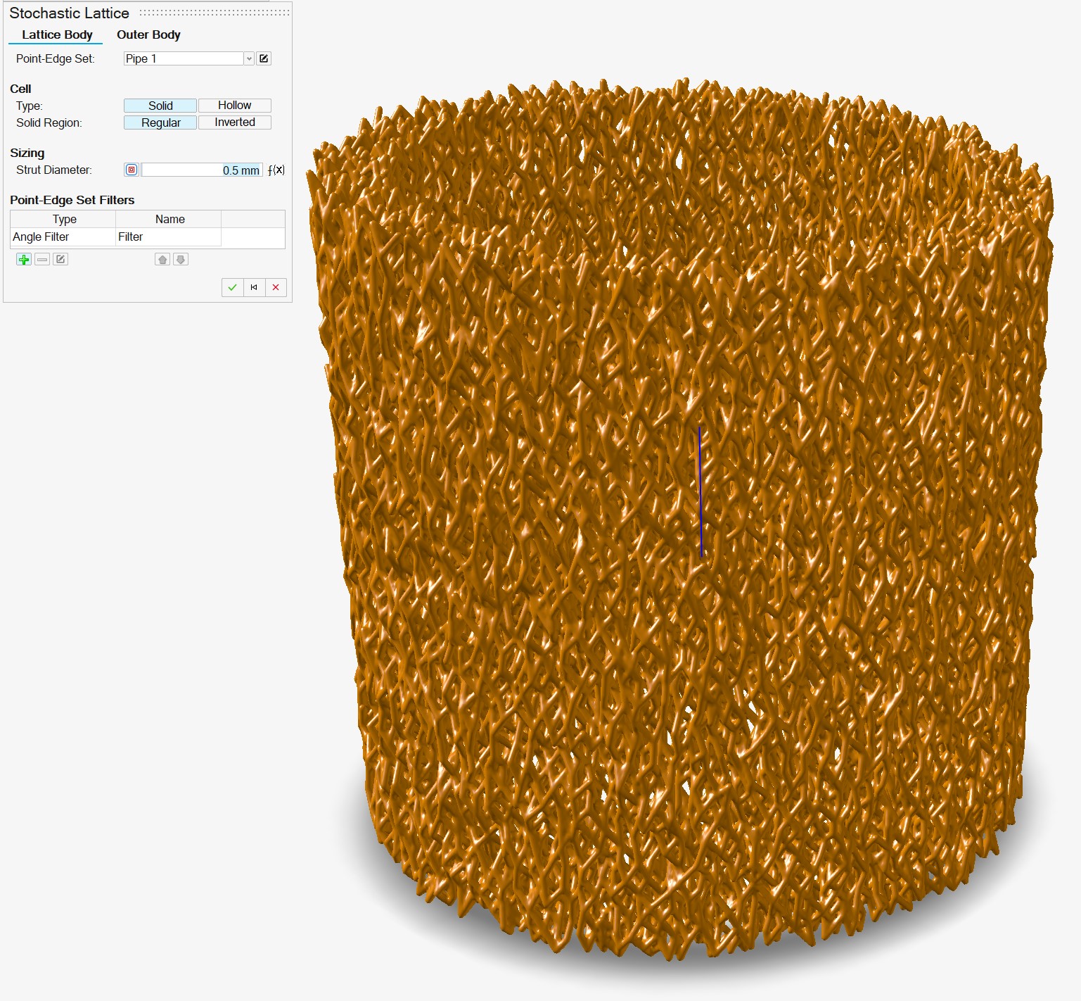Choose Regular solid region
Viewport: 1081px width, 1001px height.
[x=160, y=122]
